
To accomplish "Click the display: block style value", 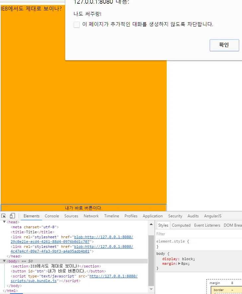I will coord(188,259).
